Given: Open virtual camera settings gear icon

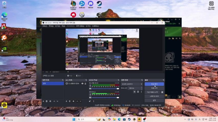Looking at the screenshot, I should pyautogui.click(x=162, y=92).
